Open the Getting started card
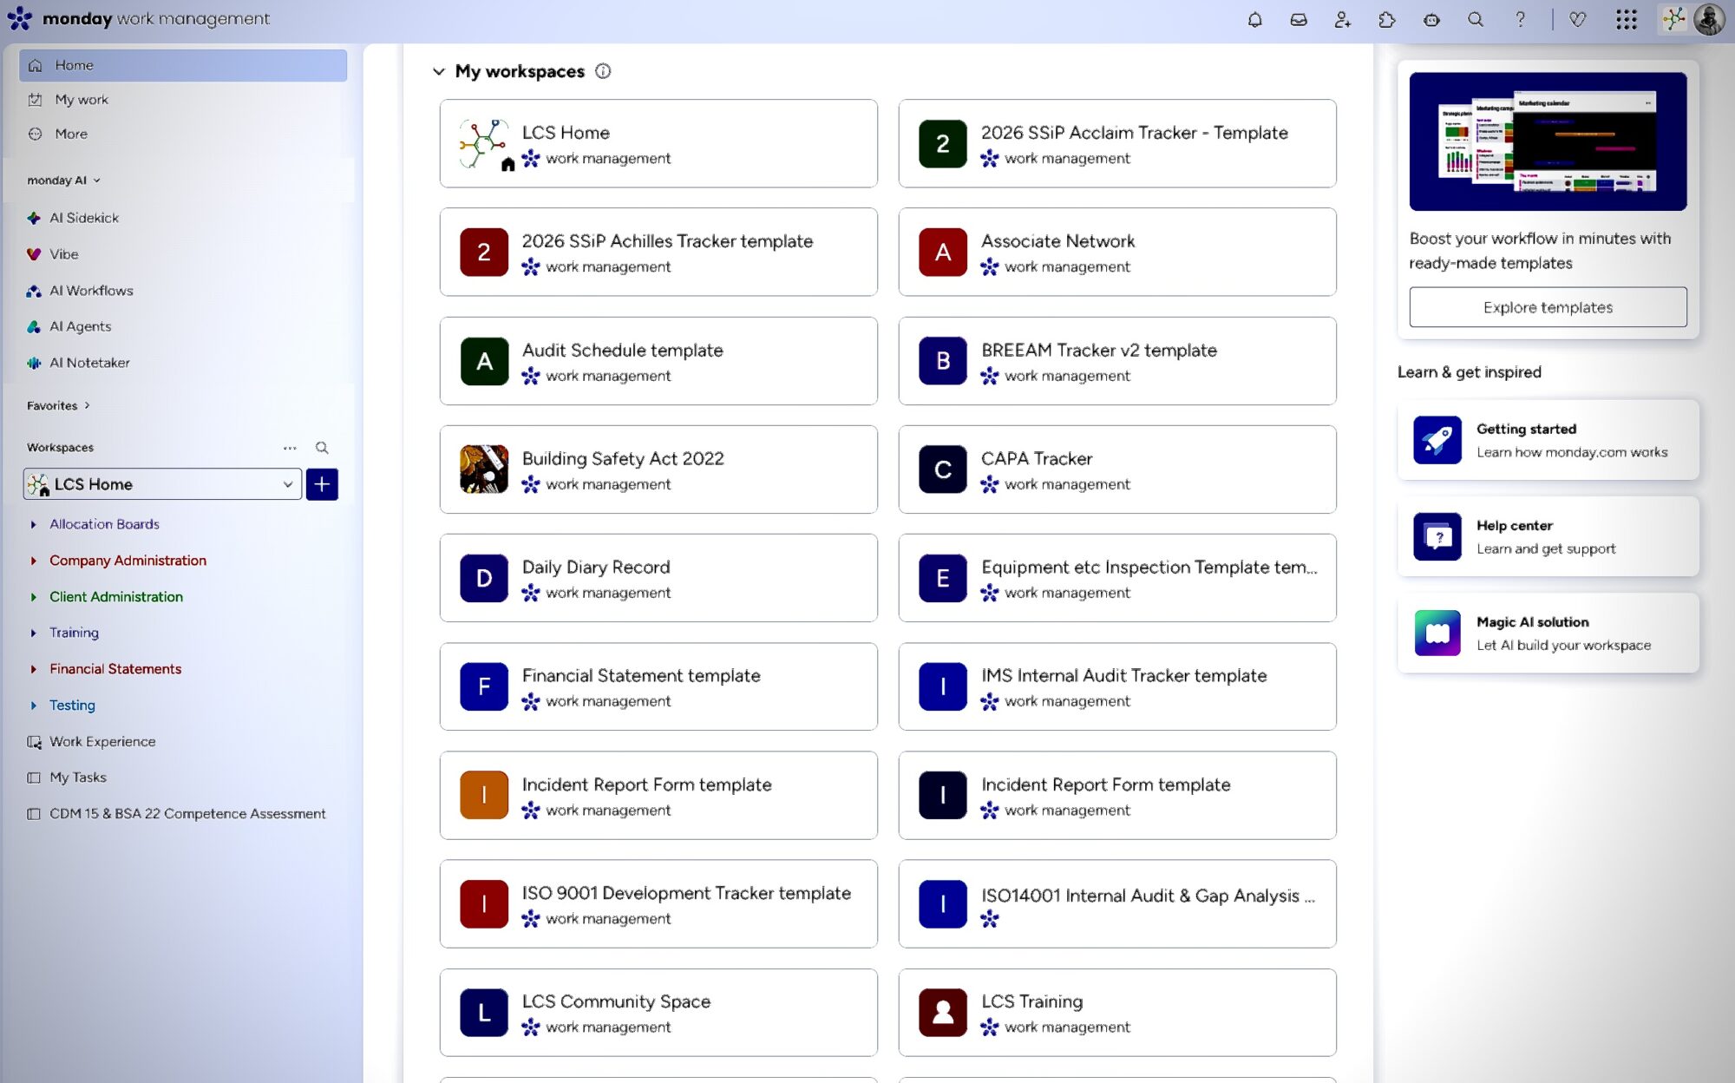The height and width of the screenshot is (1083, 1735). pyautogui.click(x=1548, y=440)
